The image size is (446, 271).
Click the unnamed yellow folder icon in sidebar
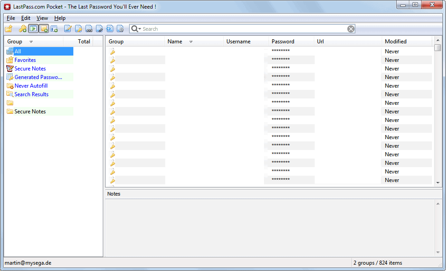pyautogui.click(x=10, y=103)
